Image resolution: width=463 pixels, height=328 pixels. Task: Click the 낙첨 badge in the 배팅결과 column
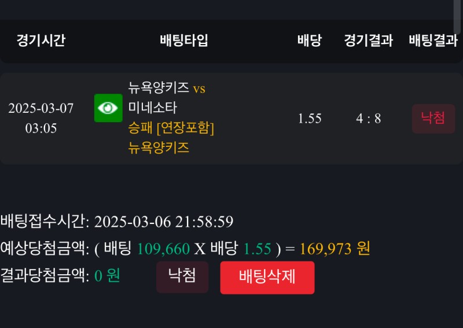pos(433,119)
